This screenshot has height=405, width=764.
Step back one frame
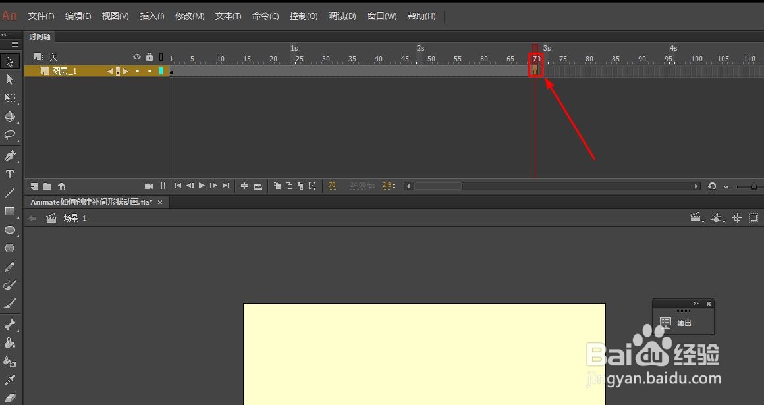point(190,186)
